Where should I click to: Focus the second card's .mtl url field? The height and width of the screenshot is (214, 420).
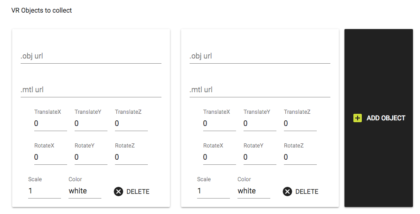pyautogui.click(x=260, y=90)
